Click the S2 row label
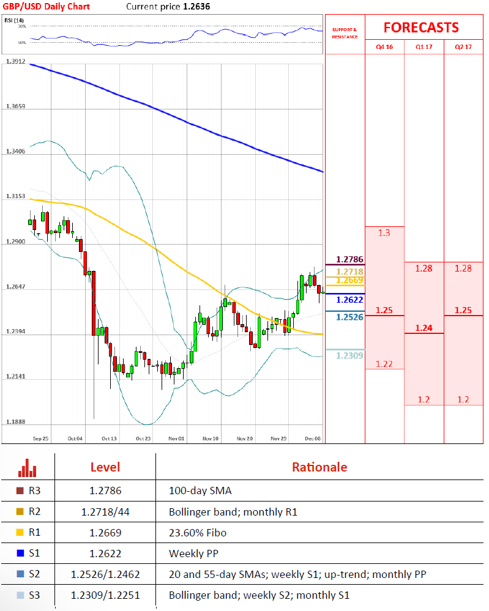 34,574
